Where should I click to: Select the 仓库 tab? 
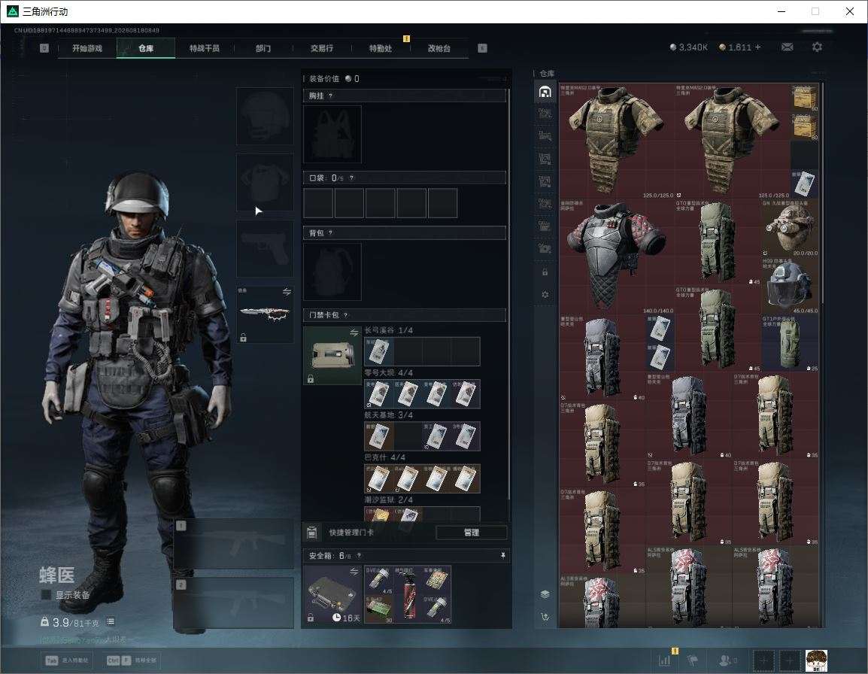click(146, 48)
